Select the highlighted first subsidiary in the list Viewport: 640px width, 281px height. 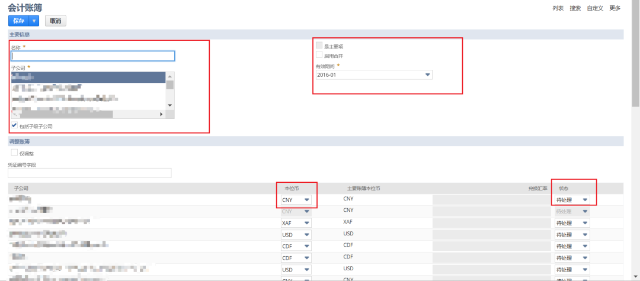[x=88, y=76]
